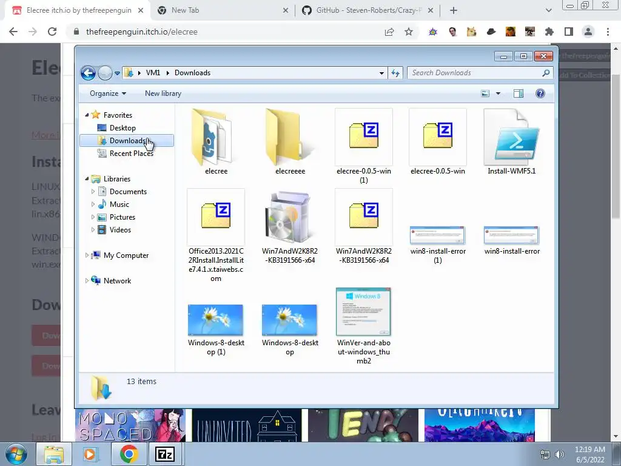This screenshot has width=621, height=466.
Task: Click the Explorer forward navigation button
Action: click(105, 73)
